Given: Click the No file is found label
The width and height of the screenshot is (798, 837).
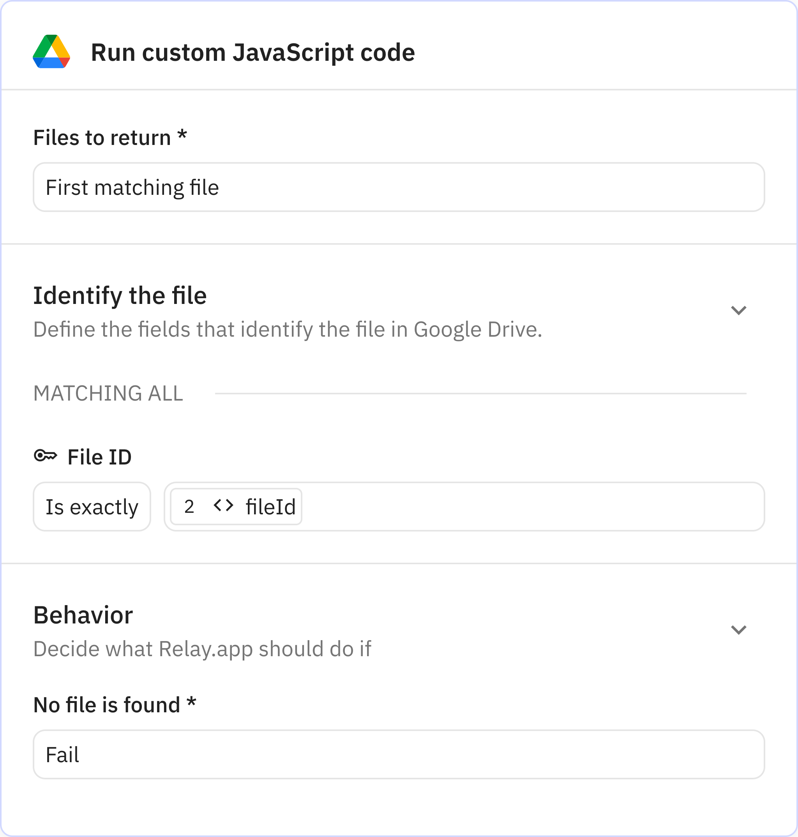Looking at the screenshot, I should point(115,704).
